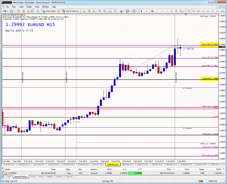Click the New Order button
The width and height of the screenshot is (227, 184).
[49, 11]
